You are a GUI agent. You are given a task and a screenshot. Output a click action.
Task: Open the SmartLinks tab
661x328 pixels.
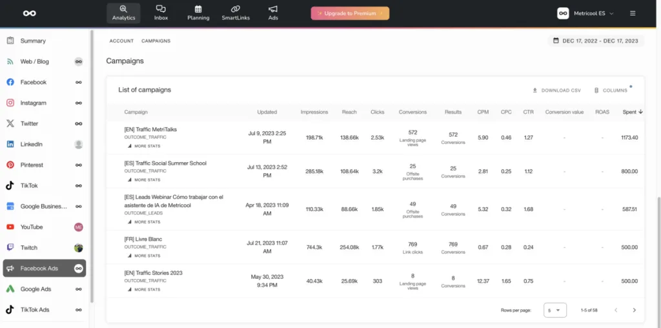(x=236, y=13)
